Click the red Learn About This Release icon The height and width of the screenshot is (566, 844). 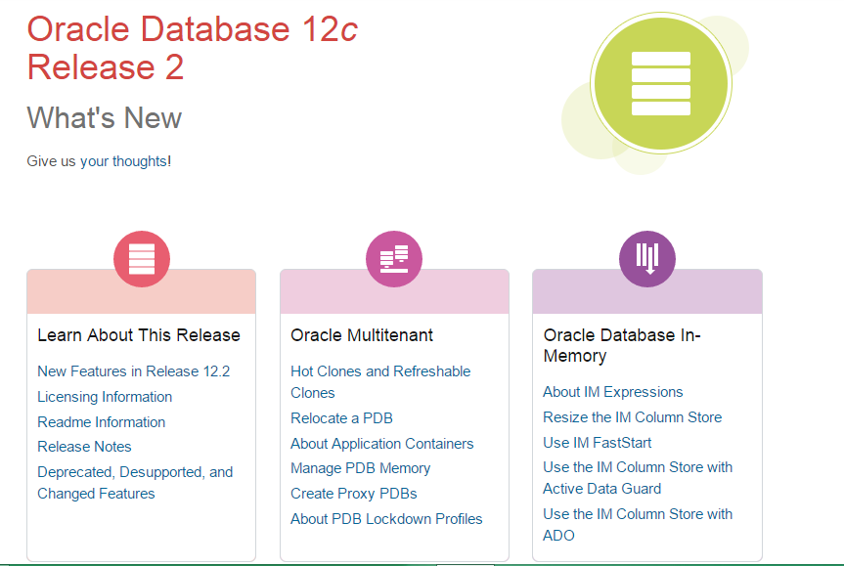(142, 259)
